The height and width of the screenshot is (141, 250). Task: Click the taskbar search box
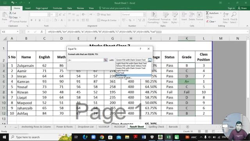pyautogui.click(x=40, y=137)
